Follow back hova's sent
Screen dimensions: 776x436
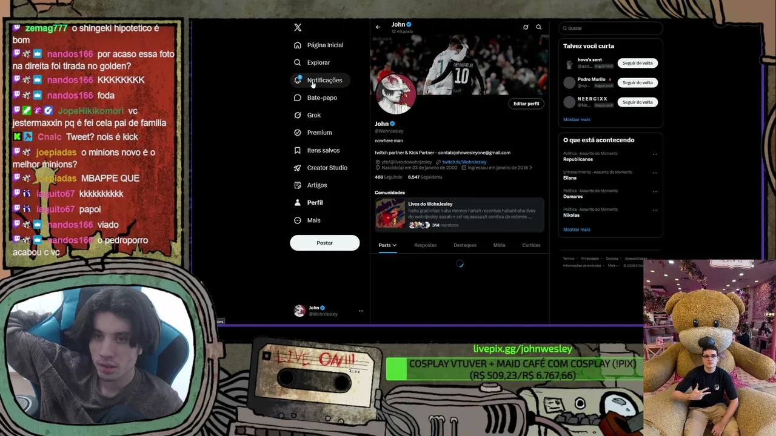tap(637, 63)
